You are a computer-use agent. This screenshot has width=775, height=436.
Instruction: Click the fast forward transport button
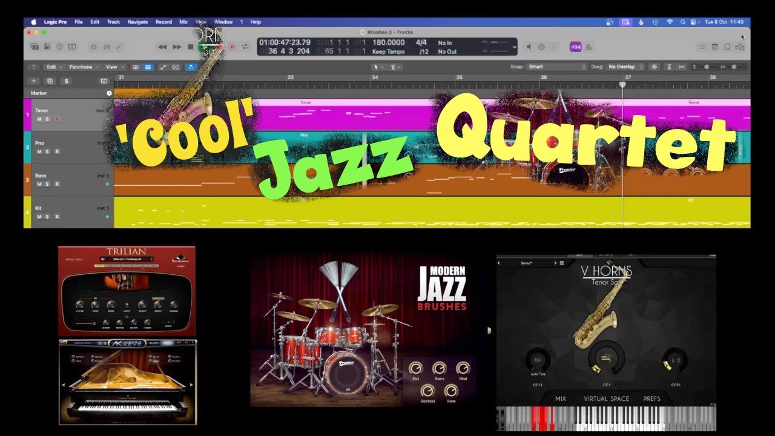tap(177, 47)
